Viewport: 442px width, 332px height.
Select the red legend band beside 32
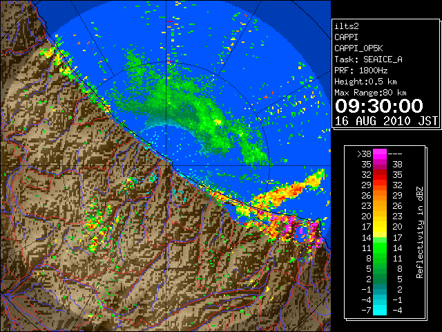[380, 175]
